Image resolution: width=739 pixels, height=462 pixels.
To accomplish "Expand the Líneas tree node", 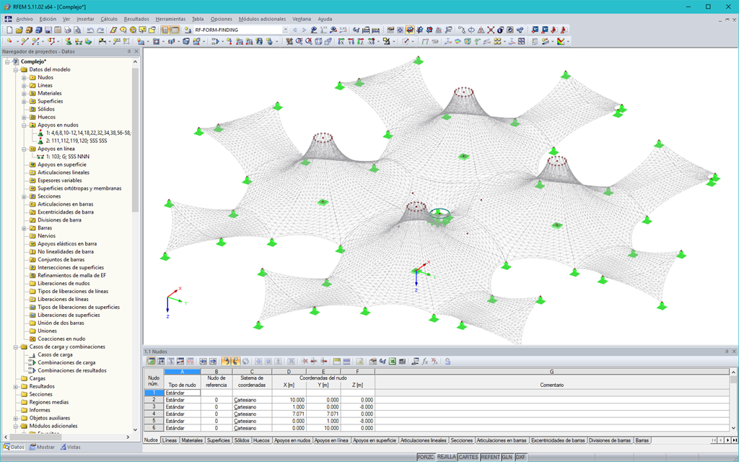I will tap(24, 85).
